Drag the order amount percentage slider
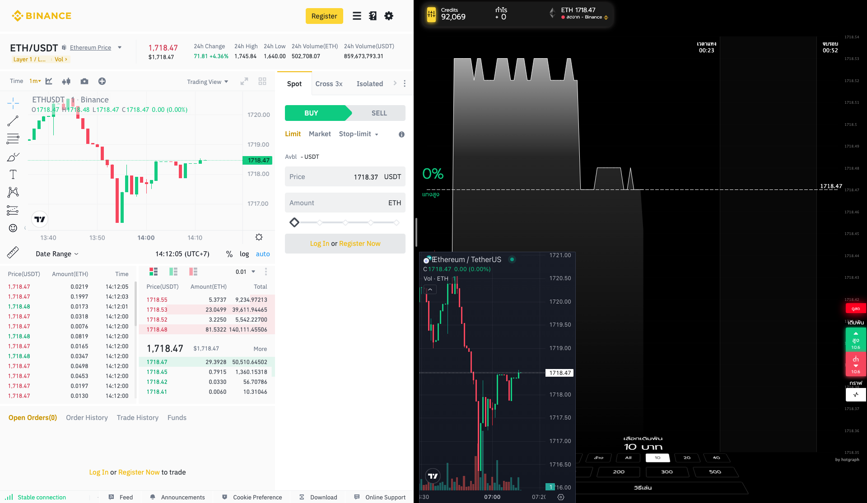This screenshot has width=867, height=503. click(294, 222)
